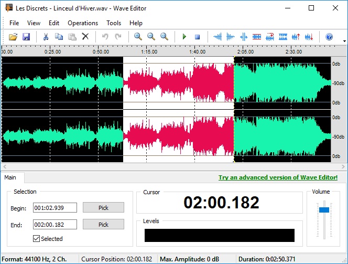Viewport: 348px width, 264px height.
Task: Click the Max. Amplitude: 0 dB status entry
Action: click(x=190, y=259)
